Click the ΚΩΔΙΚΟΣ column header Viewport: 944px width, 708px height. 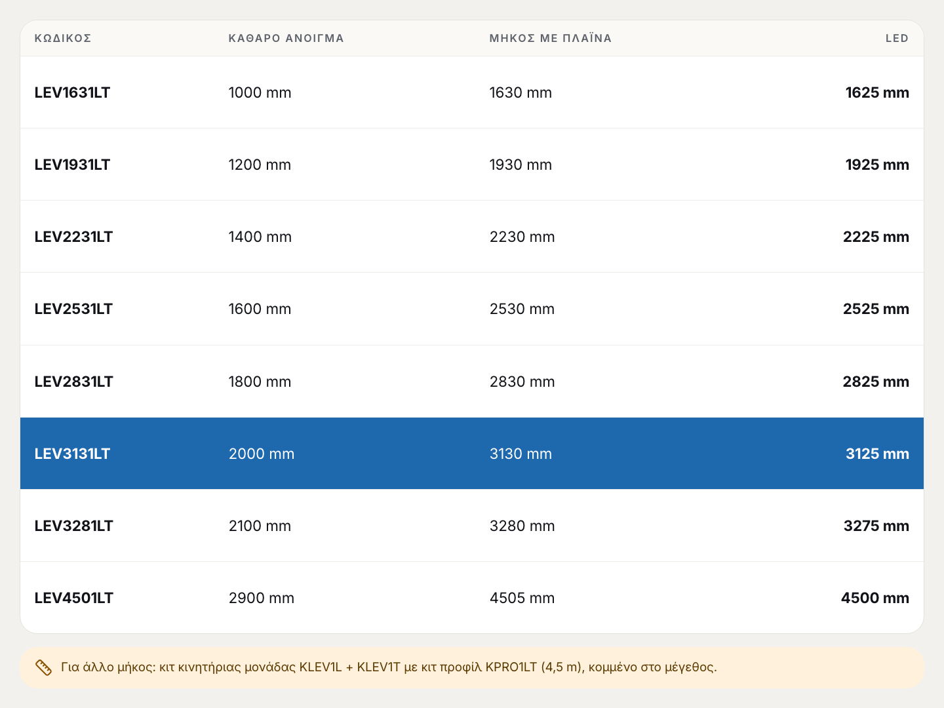coord(63,38)
